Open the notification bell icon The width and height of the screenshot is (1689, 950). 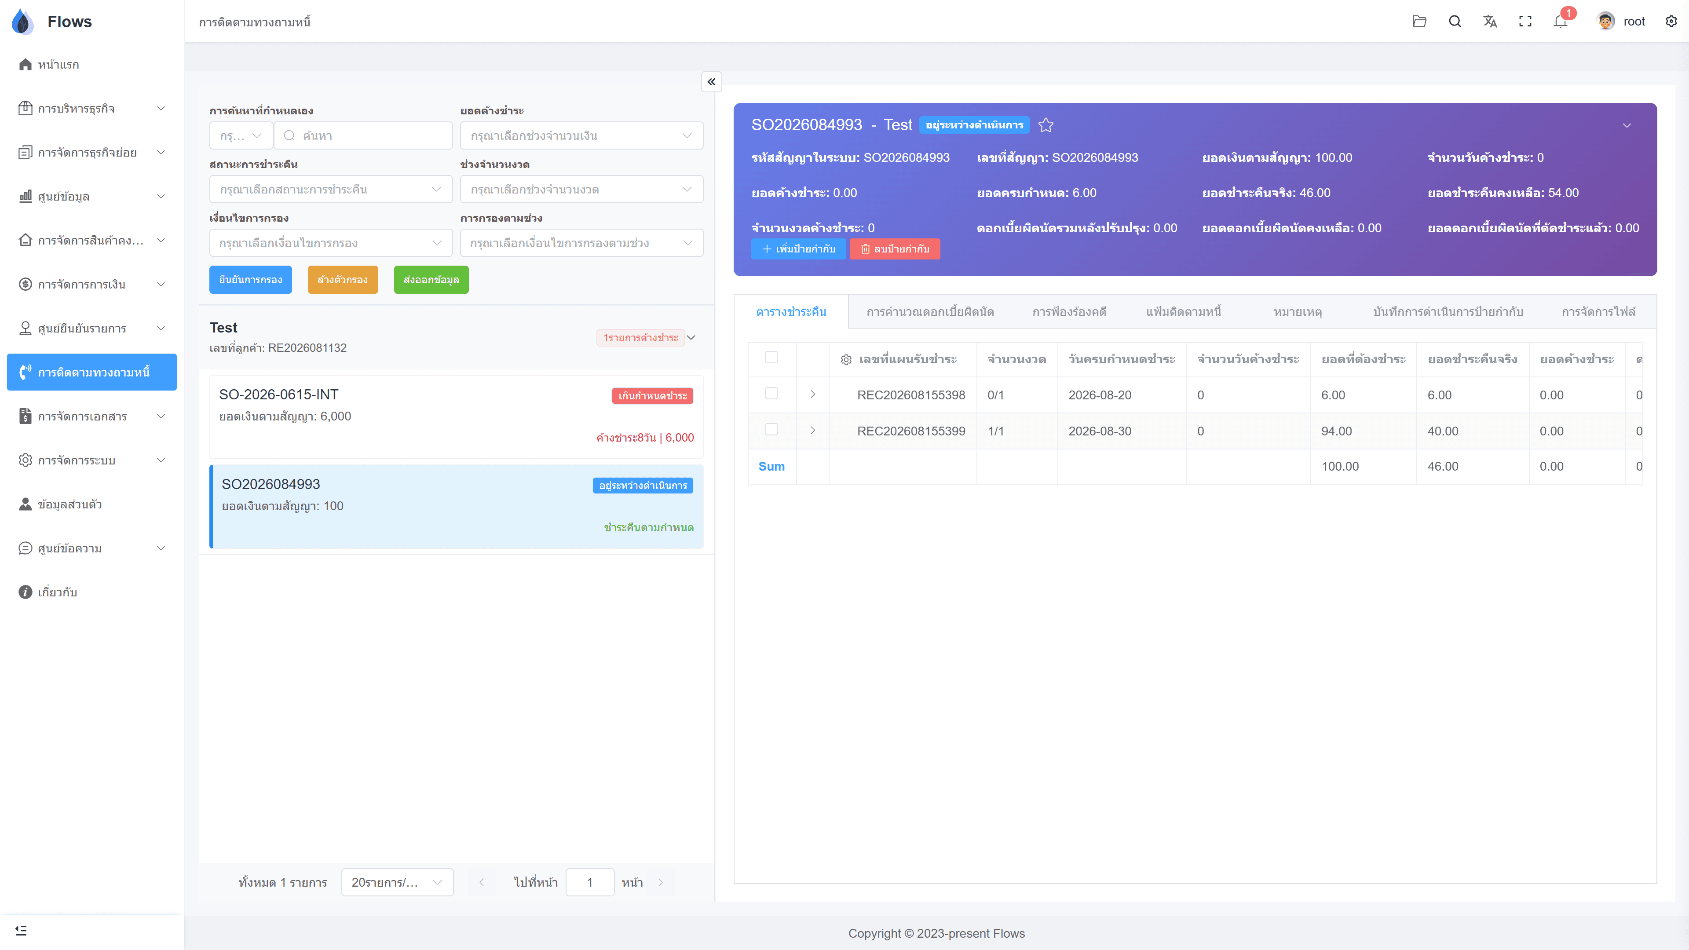1561,21
